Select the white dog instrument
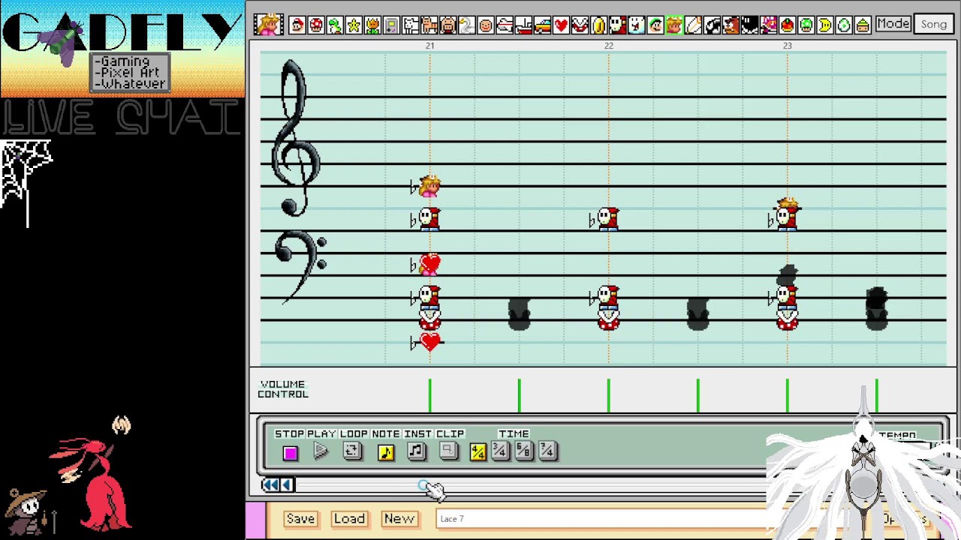961x540 pixels. tap(410, 25)
